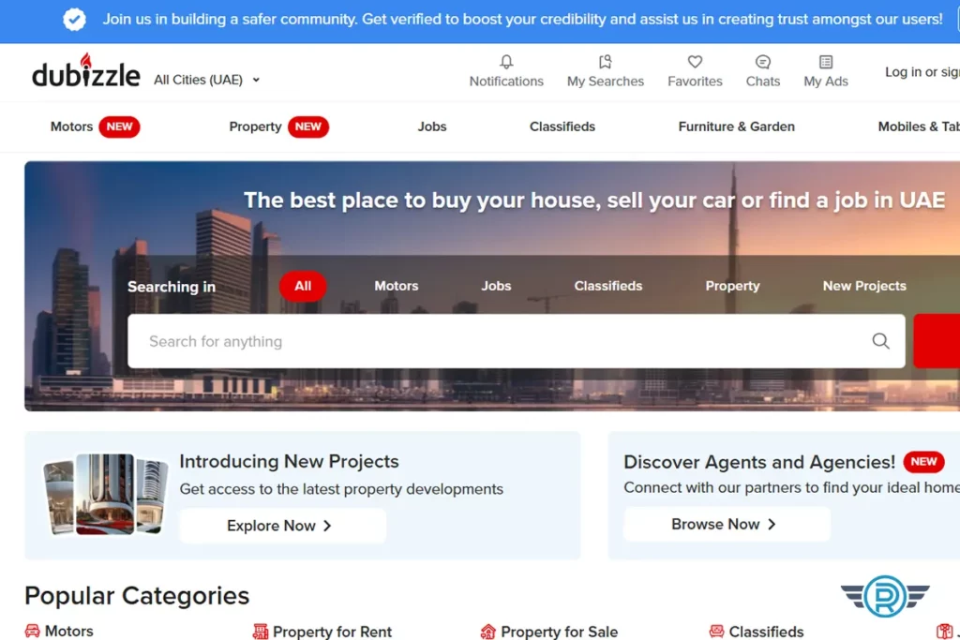Open the New Projects thumbnail image
Screen dimensions: 960x640
tap(105, 495)
